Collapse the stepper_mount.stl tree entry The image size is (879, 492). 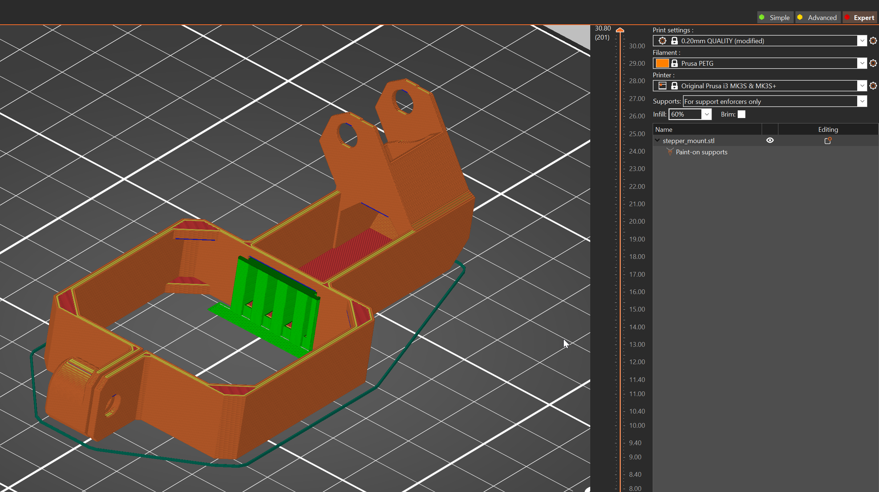pyautogui.click(x=657, y=141)
